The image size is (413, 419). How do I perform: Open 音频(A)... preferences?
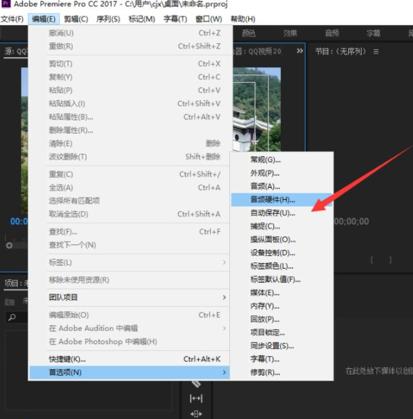(282, 187)
